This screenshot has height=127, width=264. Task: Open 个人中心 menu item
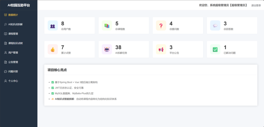pyautogui.click(x=19, y=81)
